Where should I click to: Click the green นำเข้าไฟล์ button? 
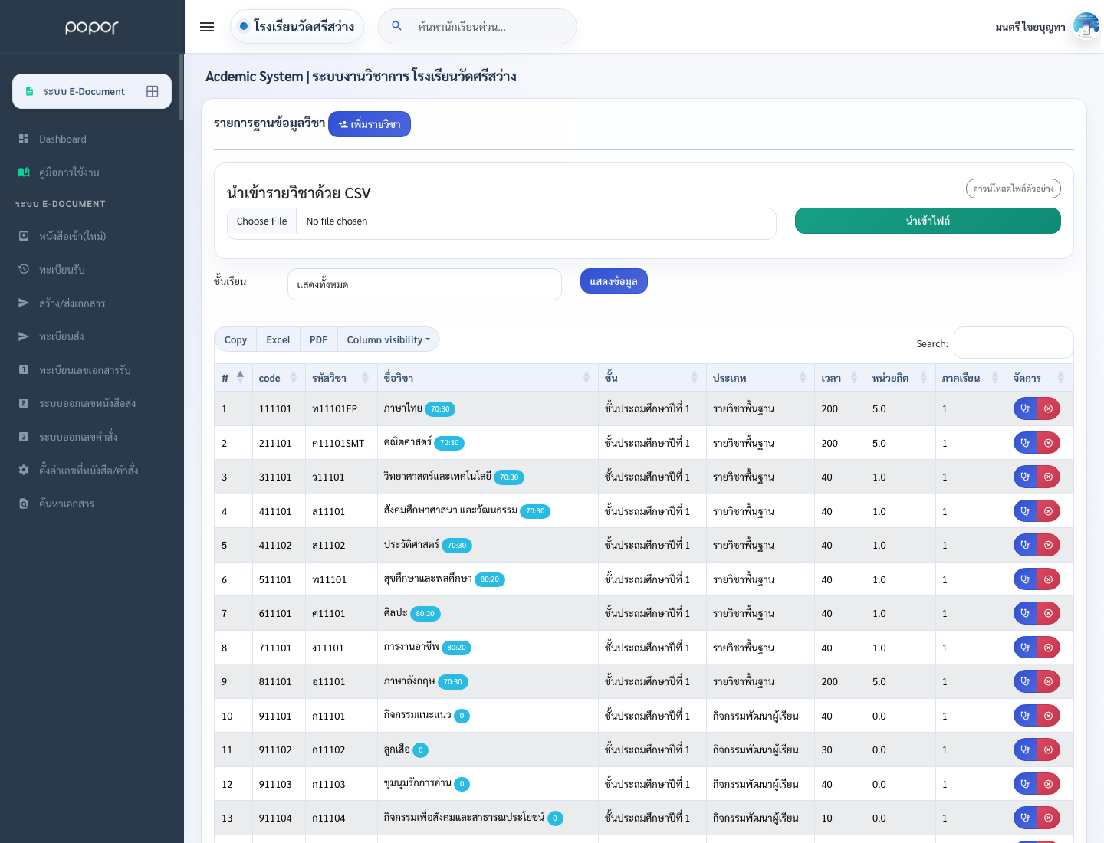(928, 221)
